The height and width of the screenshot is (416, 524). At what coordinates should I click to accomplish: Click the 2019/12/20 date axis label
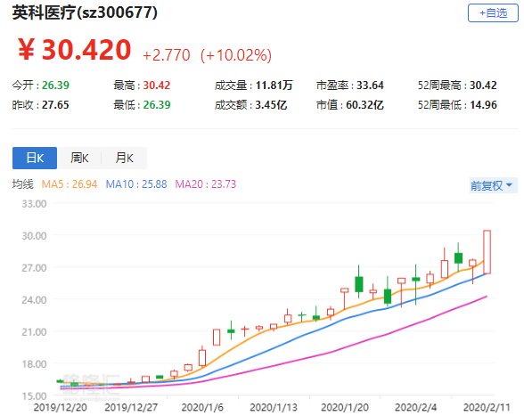pos(61,408)
